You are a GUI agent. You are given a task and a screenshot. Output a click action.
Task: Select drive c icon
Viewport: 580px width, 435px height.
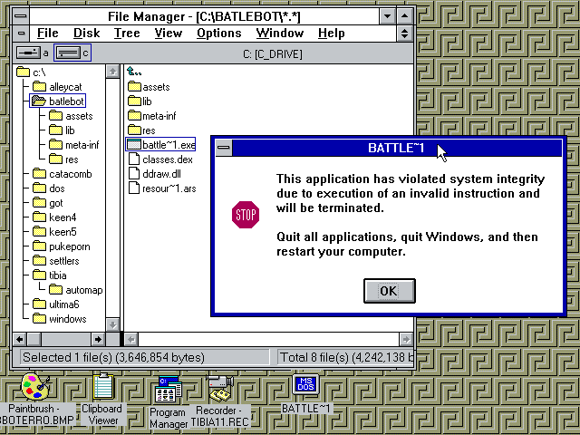click(x=68, y=53)
